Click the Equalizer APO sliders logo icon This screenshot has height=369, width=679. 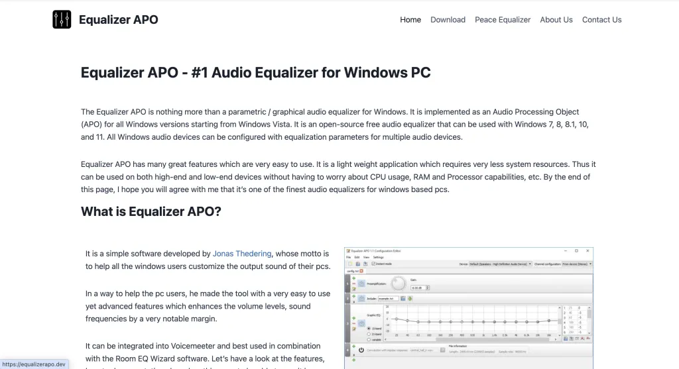pos(62,19)
